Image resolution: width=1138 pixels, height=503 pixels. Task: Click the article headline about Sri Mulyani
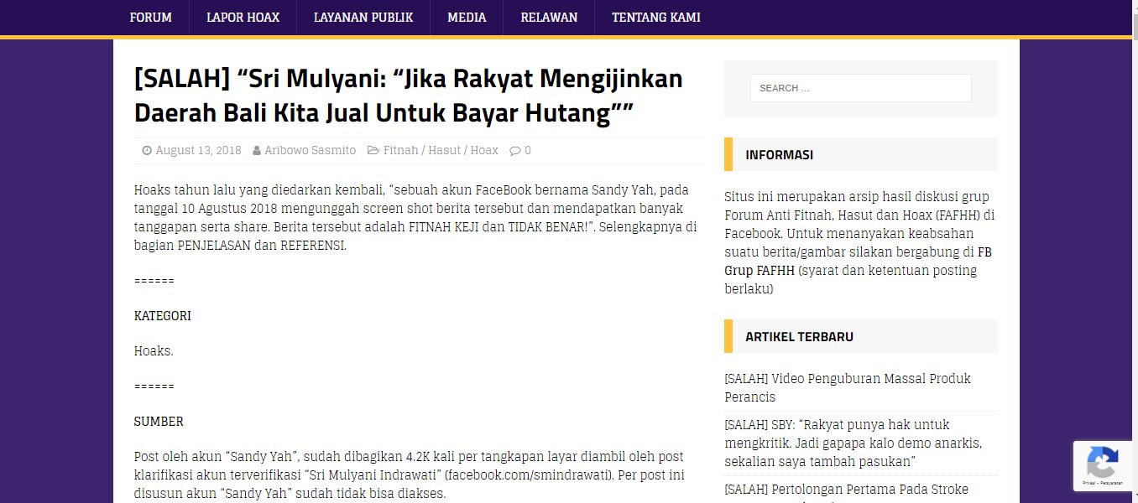(409, 95)
